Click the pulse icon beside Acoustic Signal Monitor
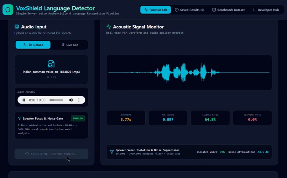This screenshot has width=287, height=178. click(x=109, y=27)
